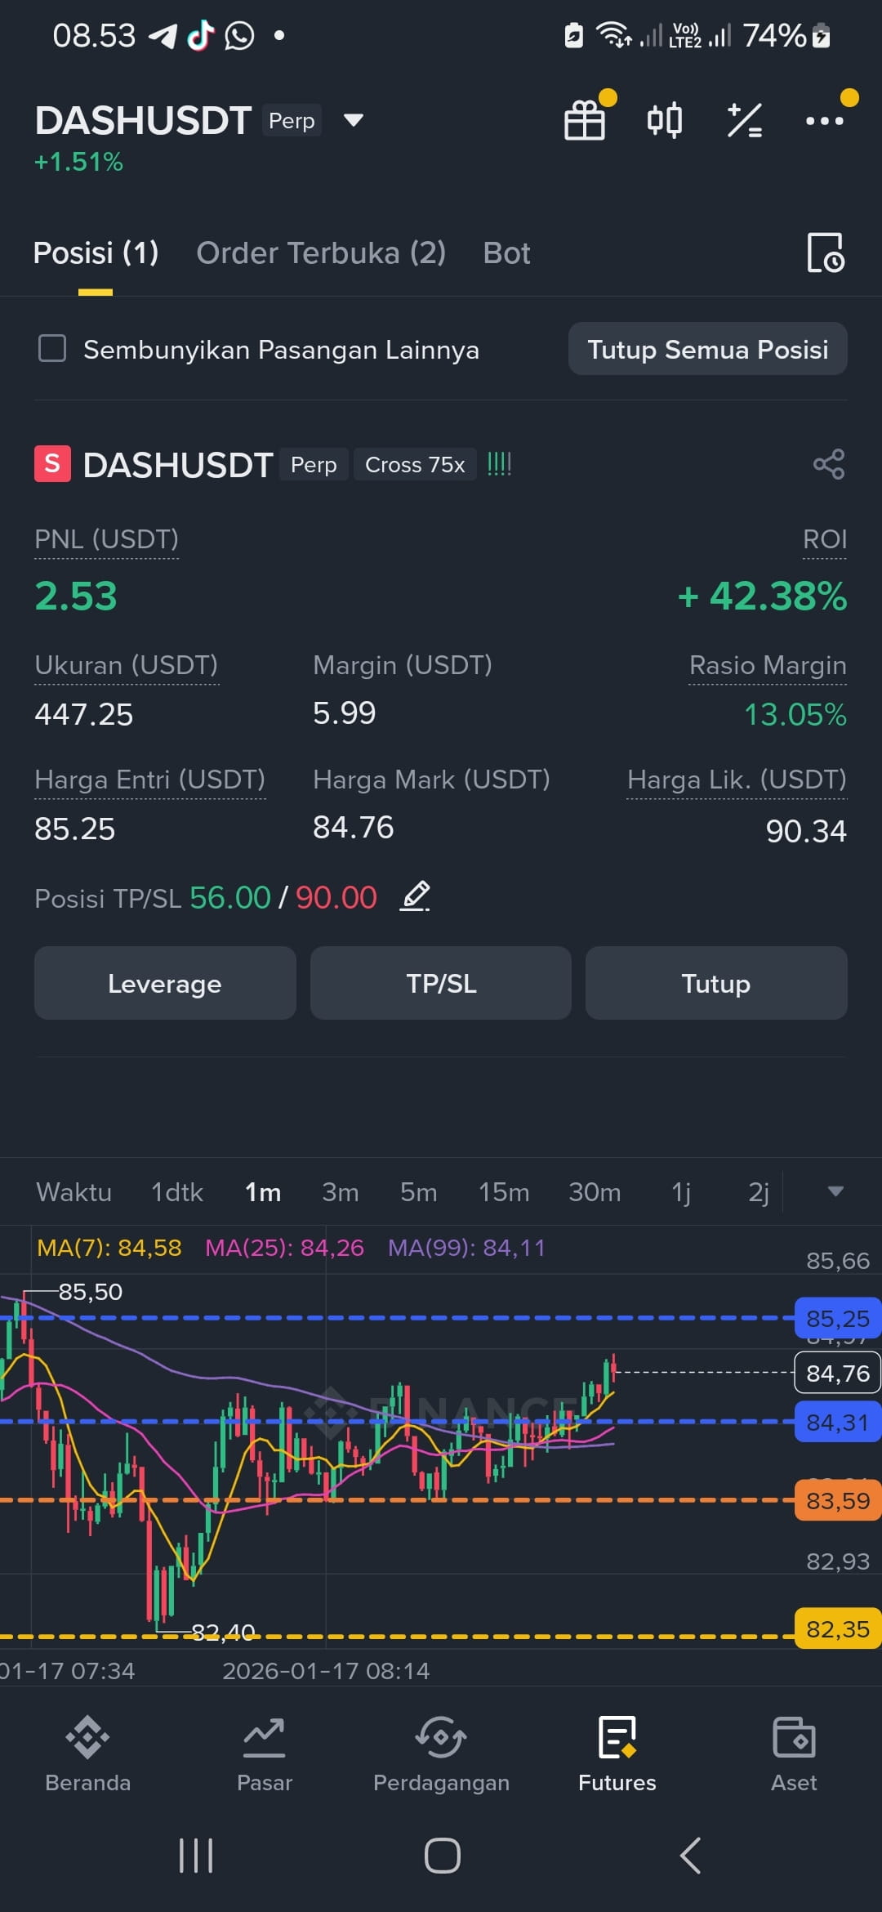Tap the Ukuran (USDT) label

[x=127, y=665]
